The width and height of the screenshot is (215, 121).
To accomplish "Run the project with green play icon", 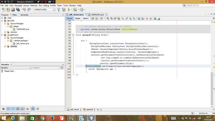I will click(69, 10).
